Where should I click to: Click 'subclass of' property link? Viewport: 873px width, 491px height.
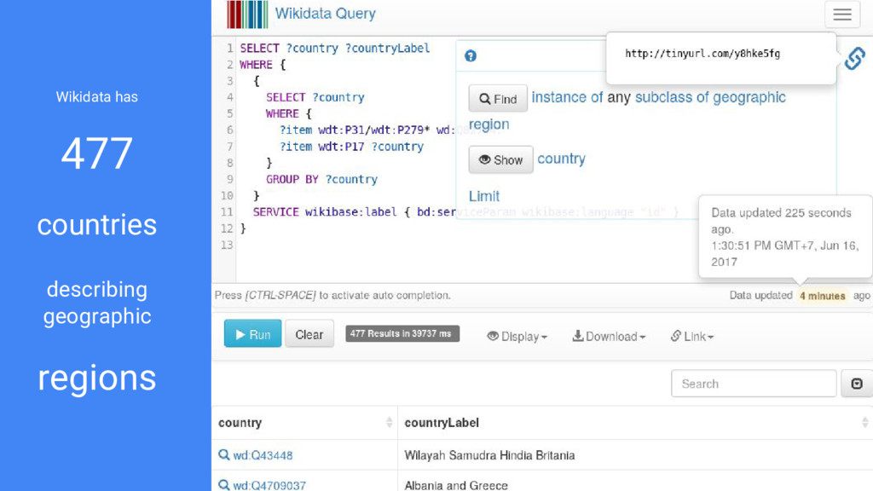click(672, 97)
